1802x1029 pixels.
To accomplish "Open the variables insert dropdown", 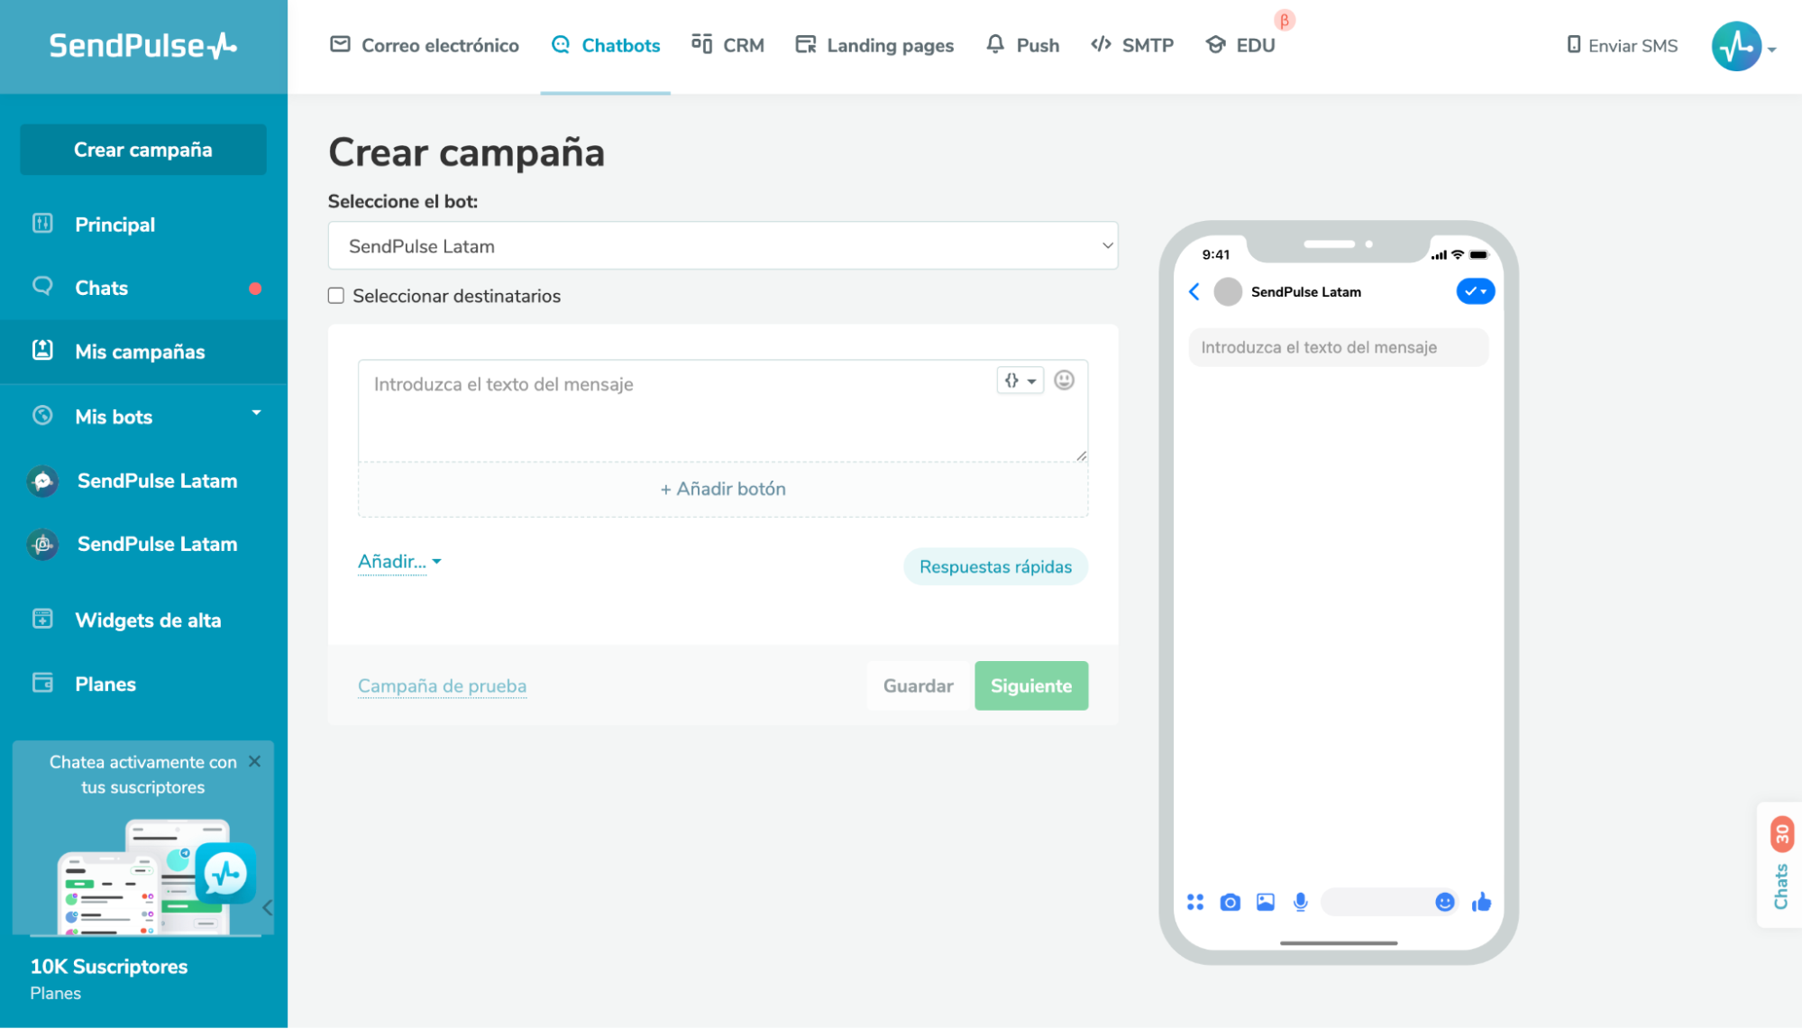I will (x=1020, y=381).
